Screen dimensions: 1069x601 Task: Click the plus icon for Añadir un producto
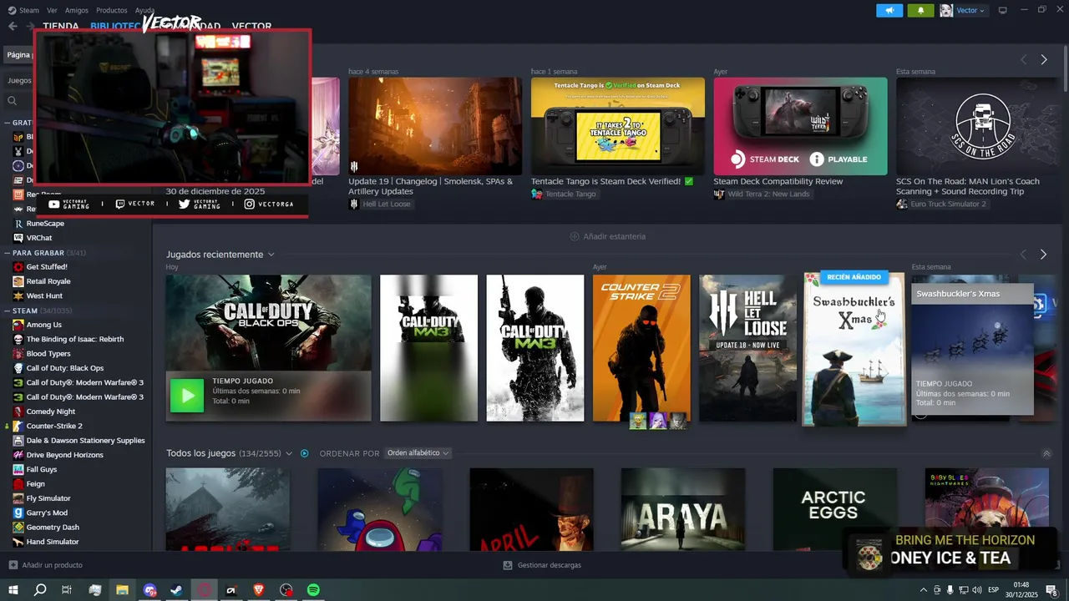(13, 565)
